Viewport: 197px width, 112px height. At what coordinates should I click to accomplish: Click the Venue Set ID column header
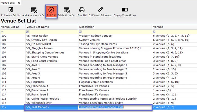13,27
